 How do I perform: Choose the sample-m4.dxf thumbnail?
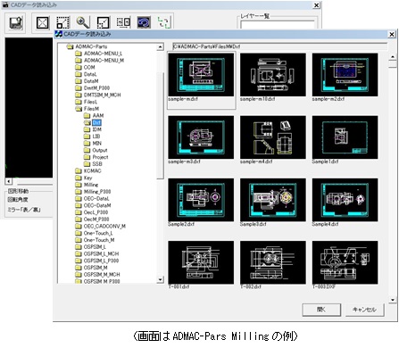273,137
